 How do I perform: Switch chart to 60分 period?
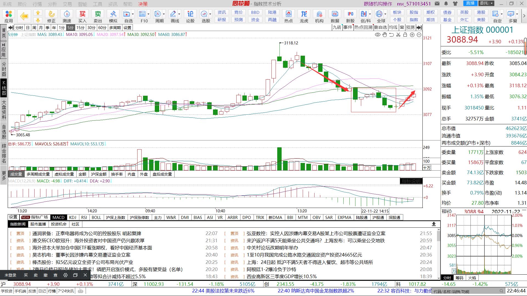[x=102, y=28]
